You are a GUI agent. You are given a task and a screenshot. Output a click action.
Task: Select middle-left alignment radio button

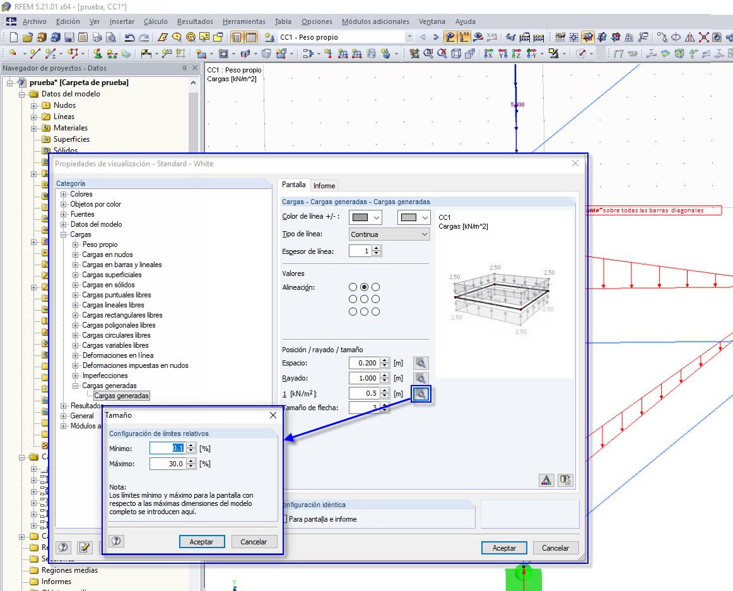[353, 299]
